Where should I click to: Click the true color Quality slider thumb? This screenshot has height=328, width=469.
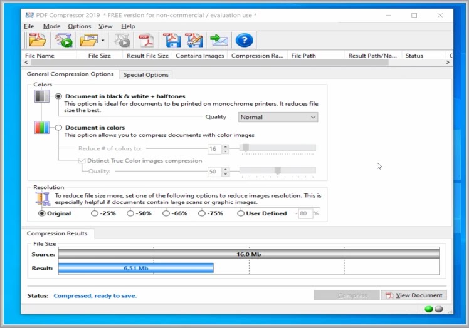click(278, 170)
